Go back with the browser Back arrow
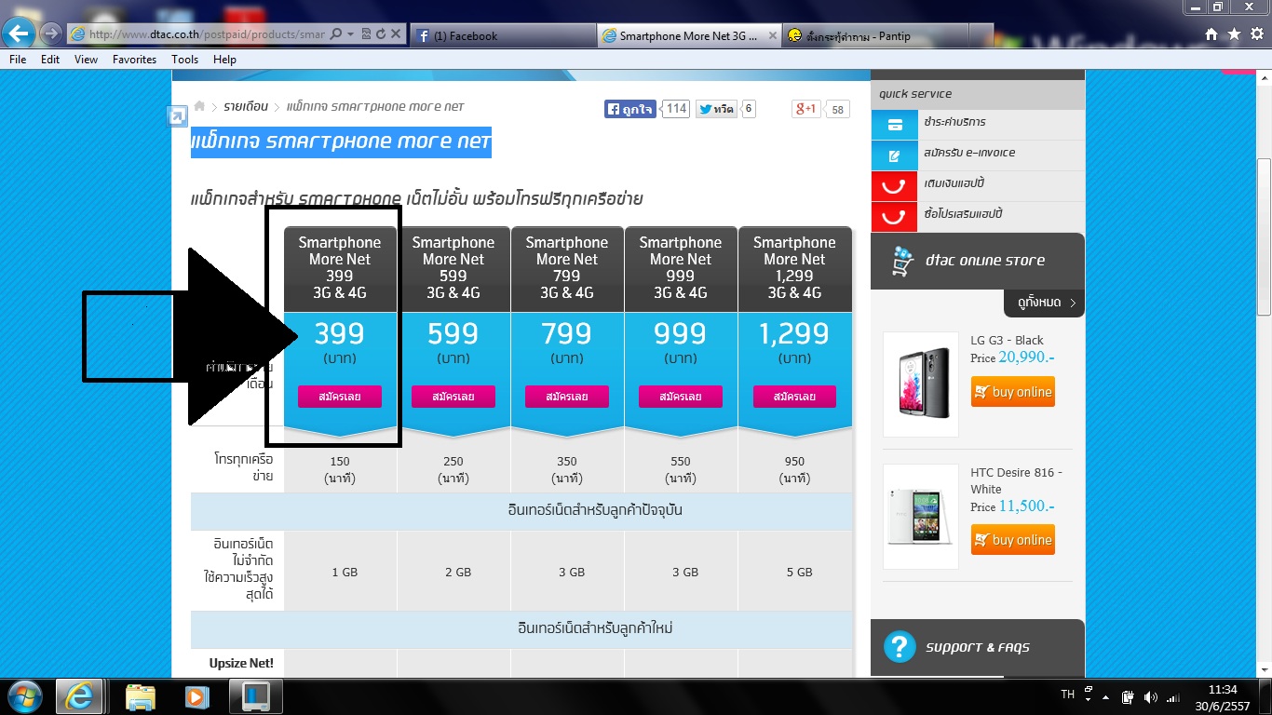The image size is (1272, 715). tap(20, 34)
